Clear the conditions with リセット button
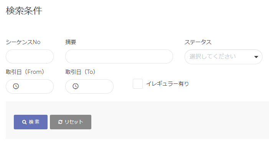Viewport: 269px width, 145px height. click(71, 122)
